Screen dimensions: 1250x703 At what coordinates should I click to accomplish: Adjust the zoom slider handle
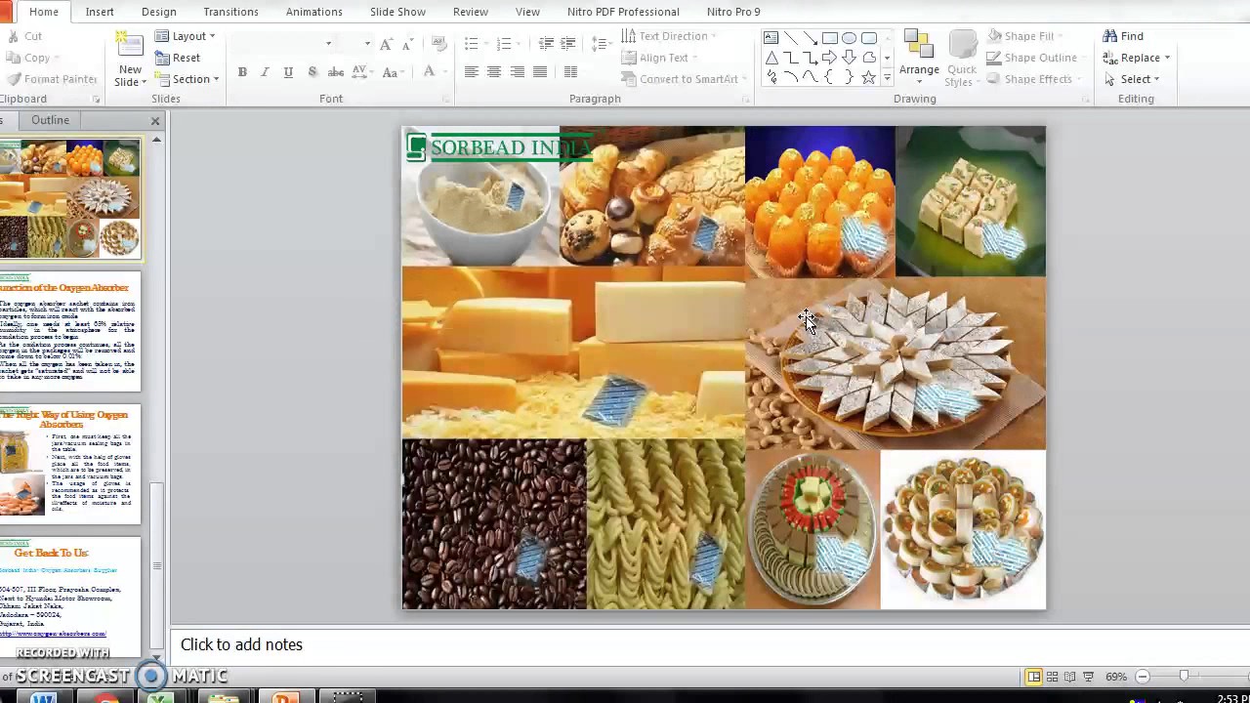coord(1184,677)
